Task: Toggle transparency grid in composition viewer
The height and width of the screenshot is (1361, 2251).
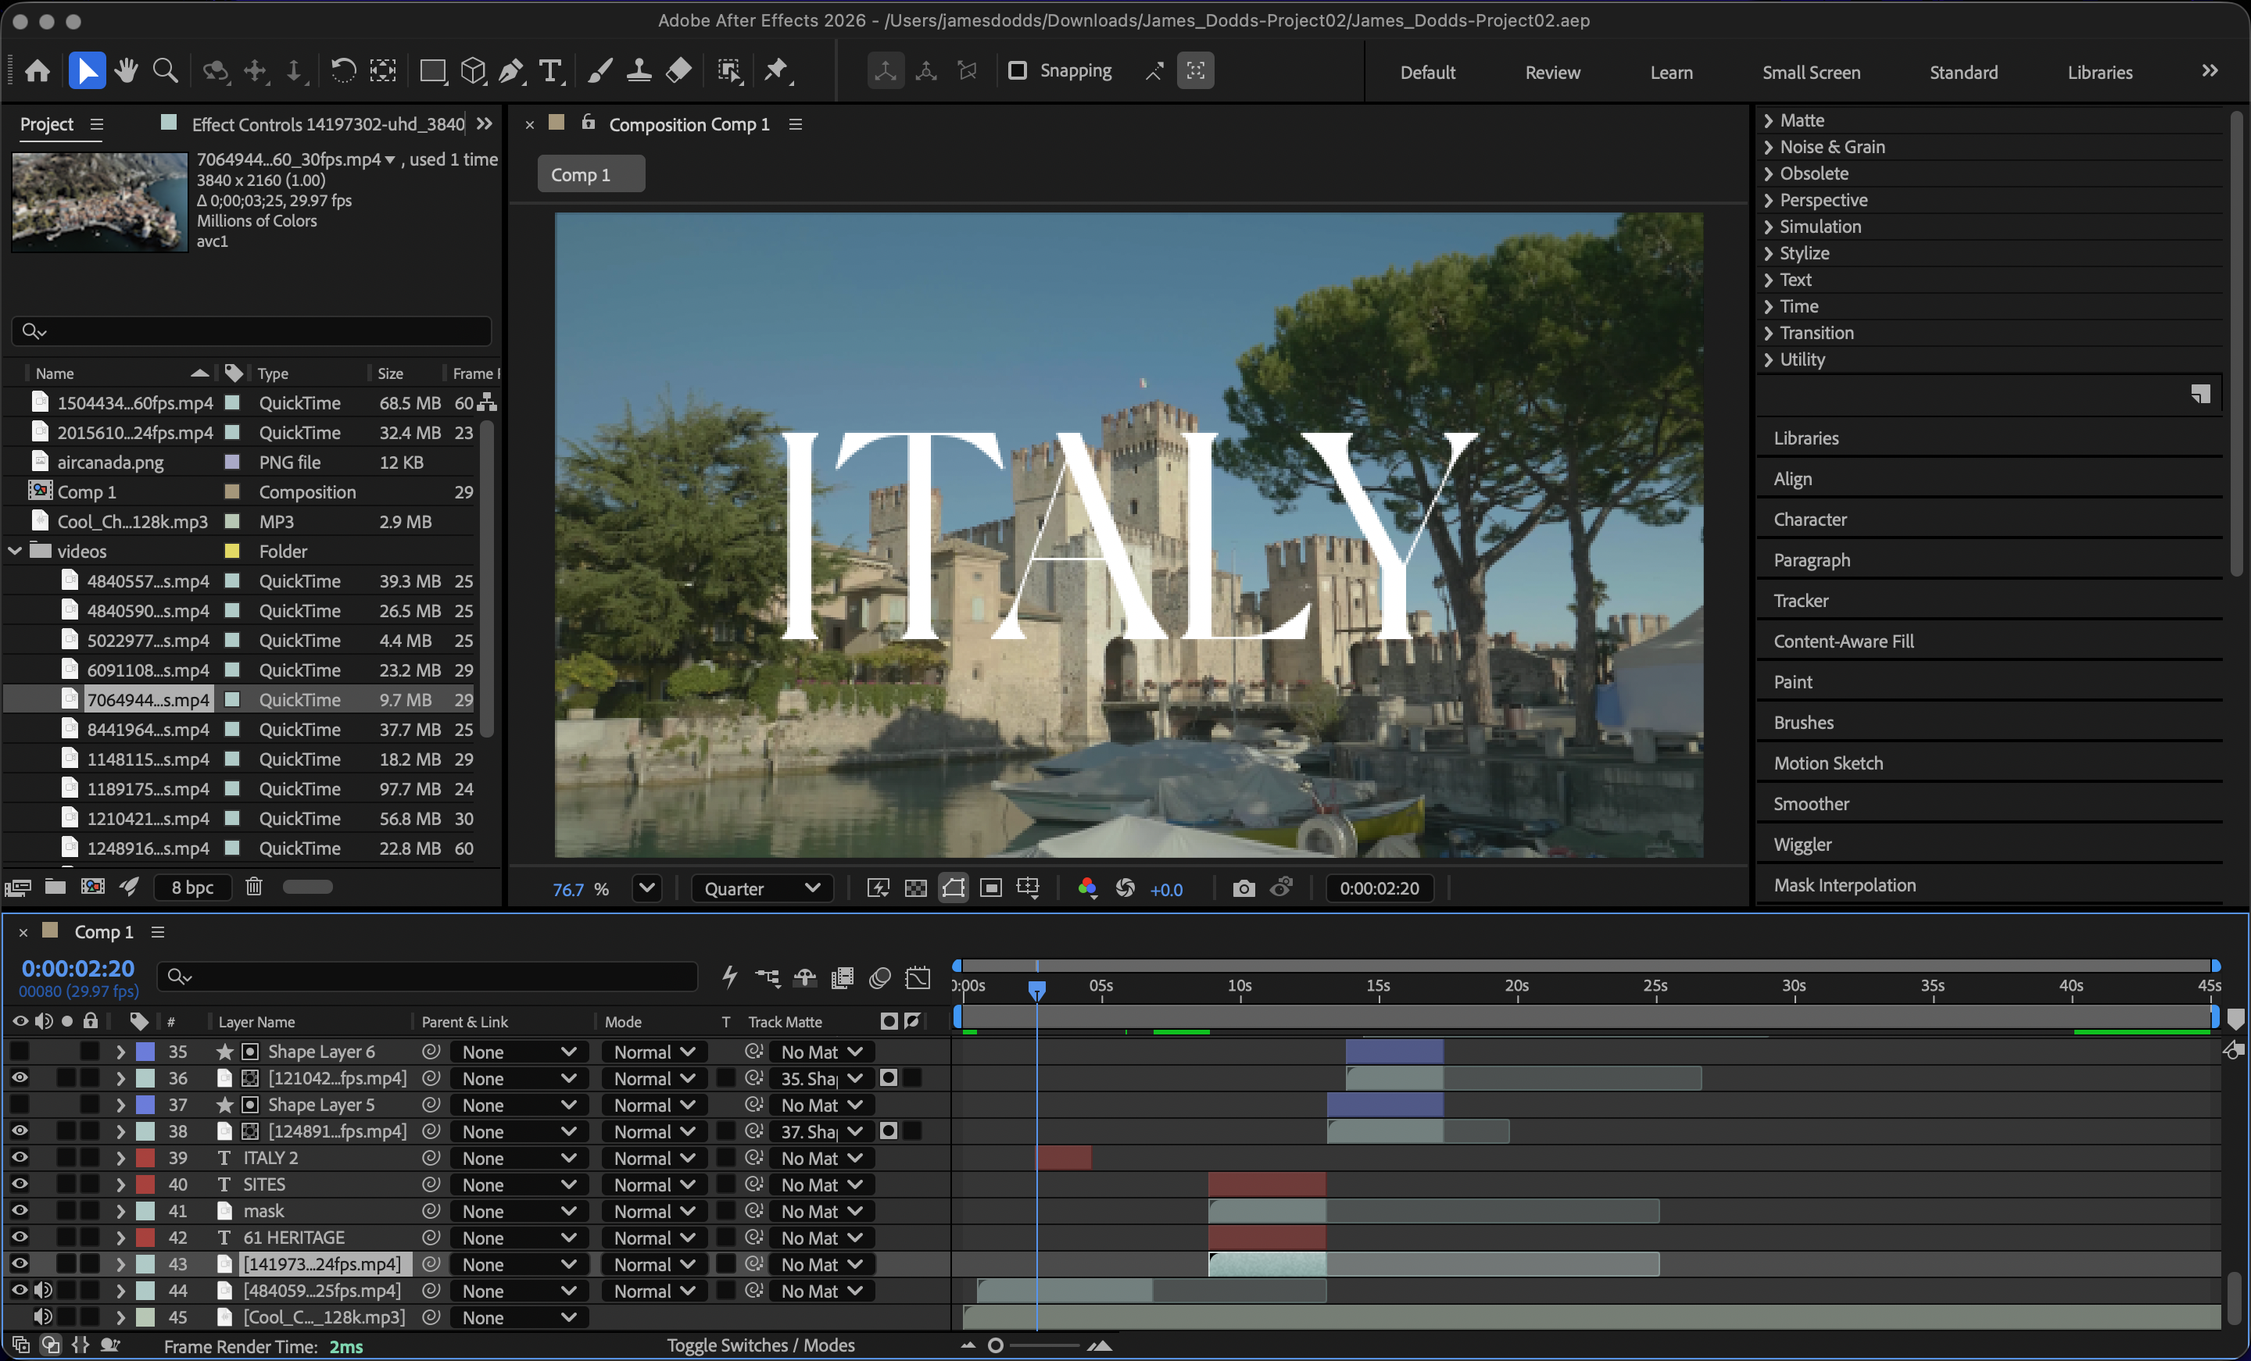Action: (915, 889)
